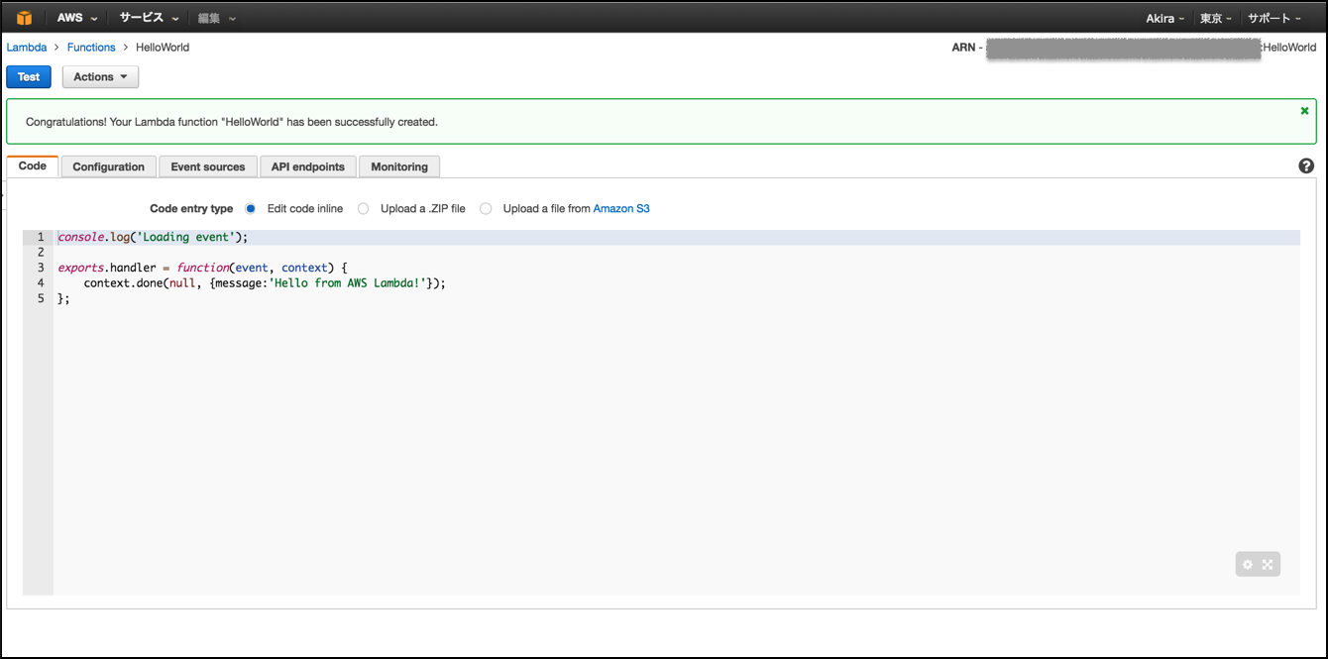Navigate to the Functions breadcrumb link
Viewport: 1328px width, 659px height.
(x=91, y=47)
